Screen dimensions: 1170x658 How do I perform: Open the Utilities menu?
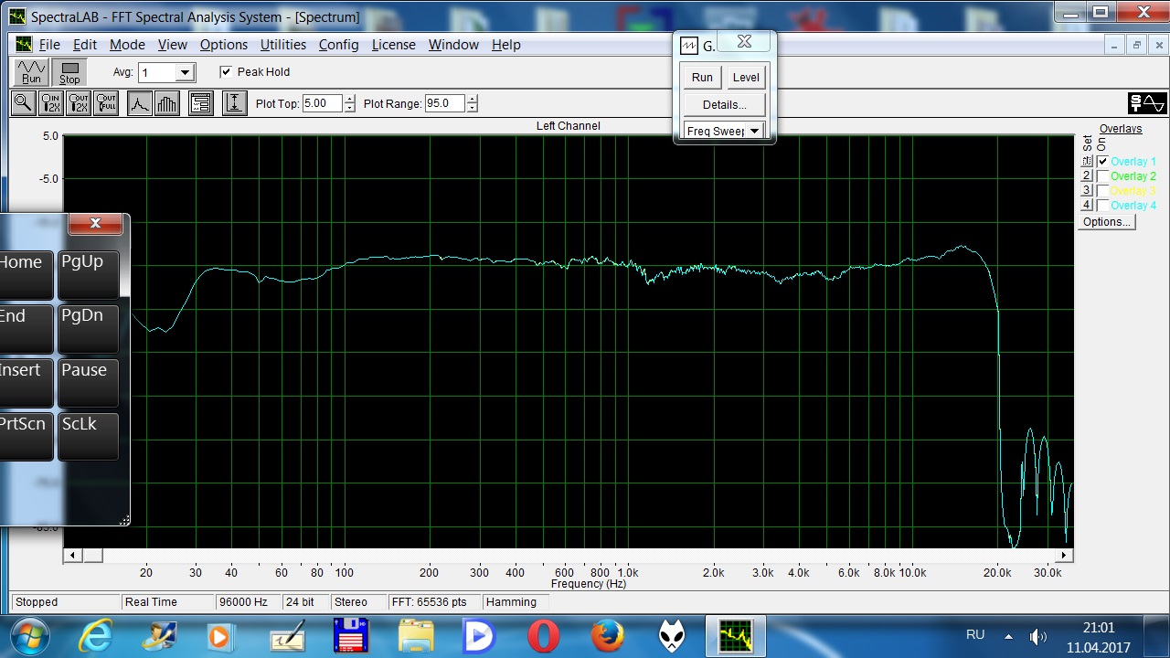(x=282, y=45)
